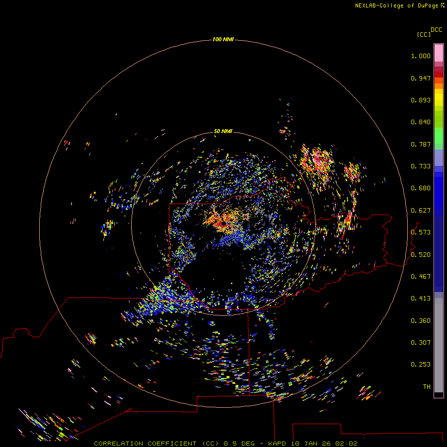Click the CORRELATION COEFFICIENT (CC) caption text
Viewport: 447px width, 447px height.
click(x=156, y=444)
